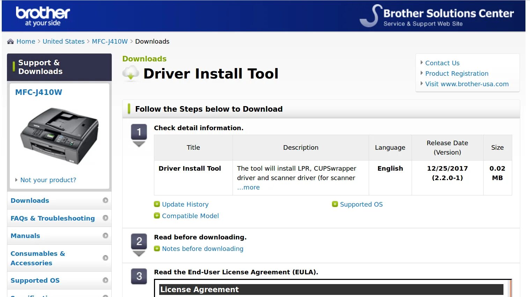Click the arrow icon beside Manuals
The image size is (530, 297).
click(105, 236)
